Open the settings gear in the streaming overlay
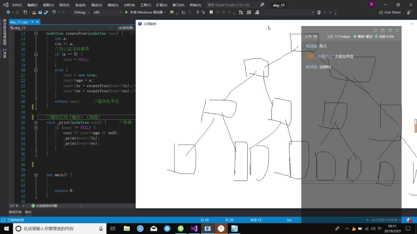 pos(375,30)
